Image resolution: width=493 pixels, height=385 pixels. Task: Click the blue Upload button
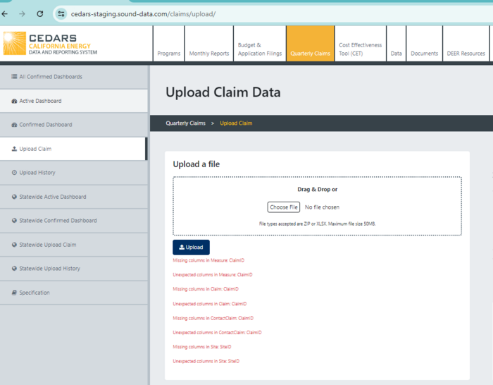pyautogui.click(x=191, y=248)
